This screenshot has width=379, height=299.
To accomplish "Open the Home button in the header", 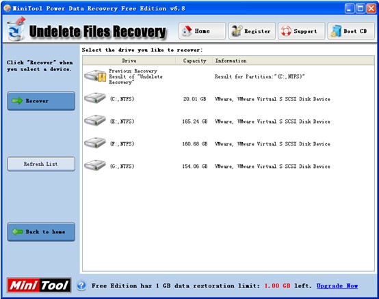I will pyautogui.click(x=202, y=31).
